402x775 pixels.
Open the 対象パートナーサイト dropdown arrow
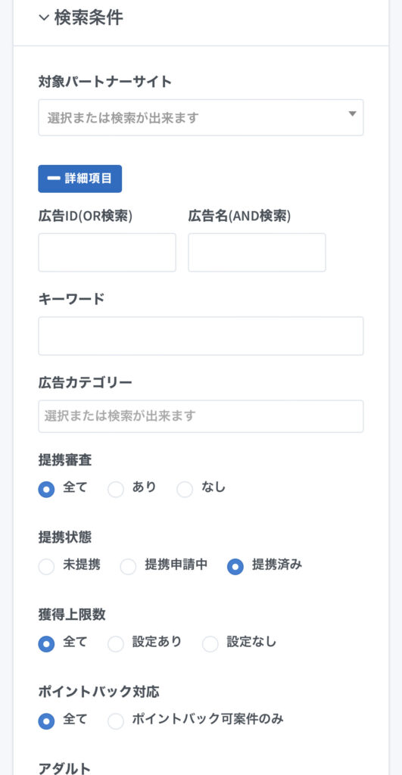352,114
